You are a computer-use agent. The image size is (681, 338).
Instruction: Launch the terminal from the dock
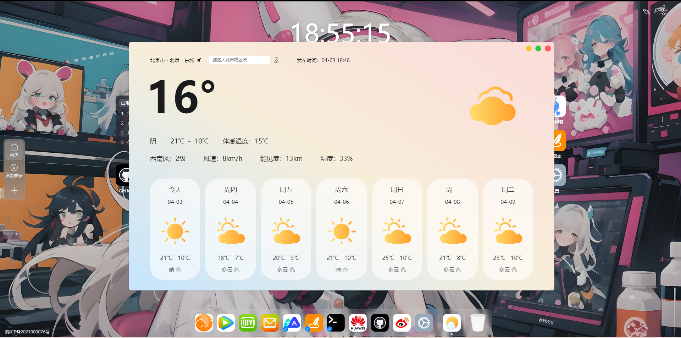[x=336, y=323]
